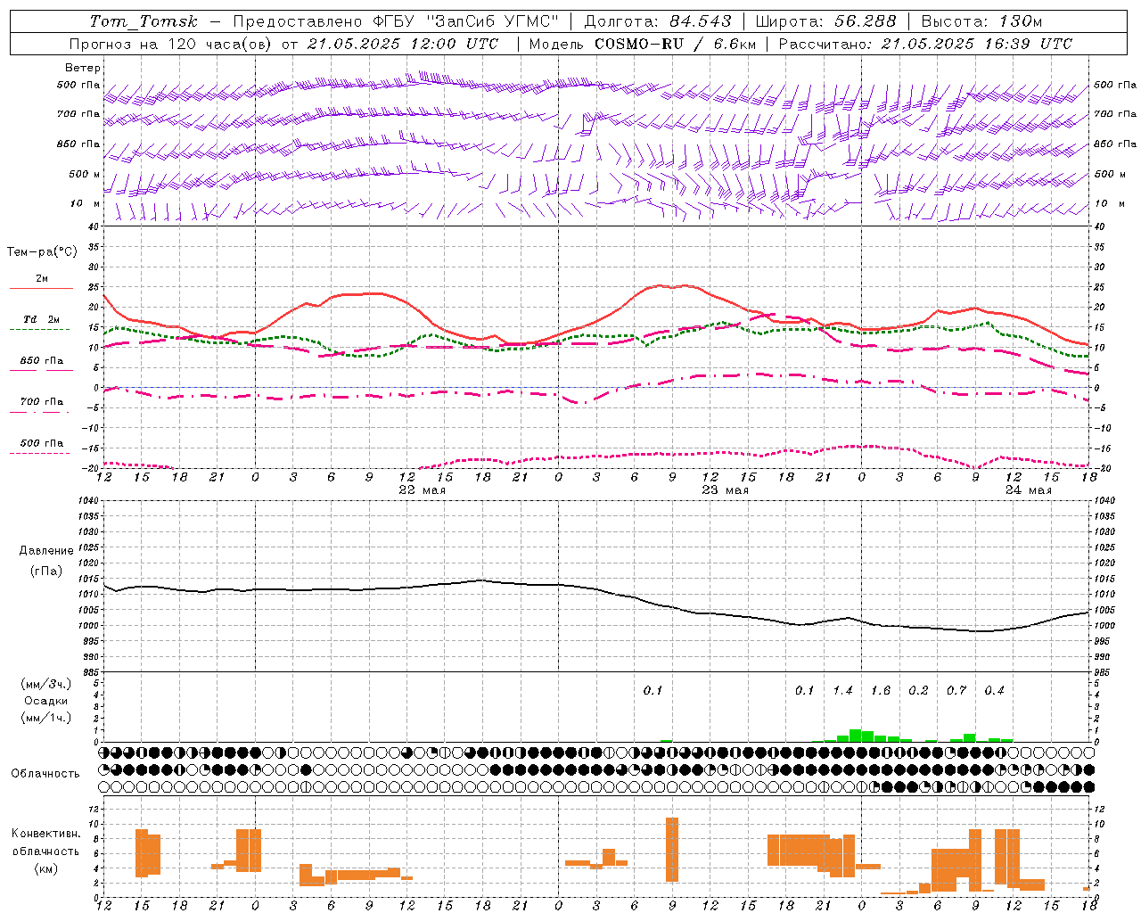
Task: Click the Ветер panel label
Action: [x=83, y=68]
